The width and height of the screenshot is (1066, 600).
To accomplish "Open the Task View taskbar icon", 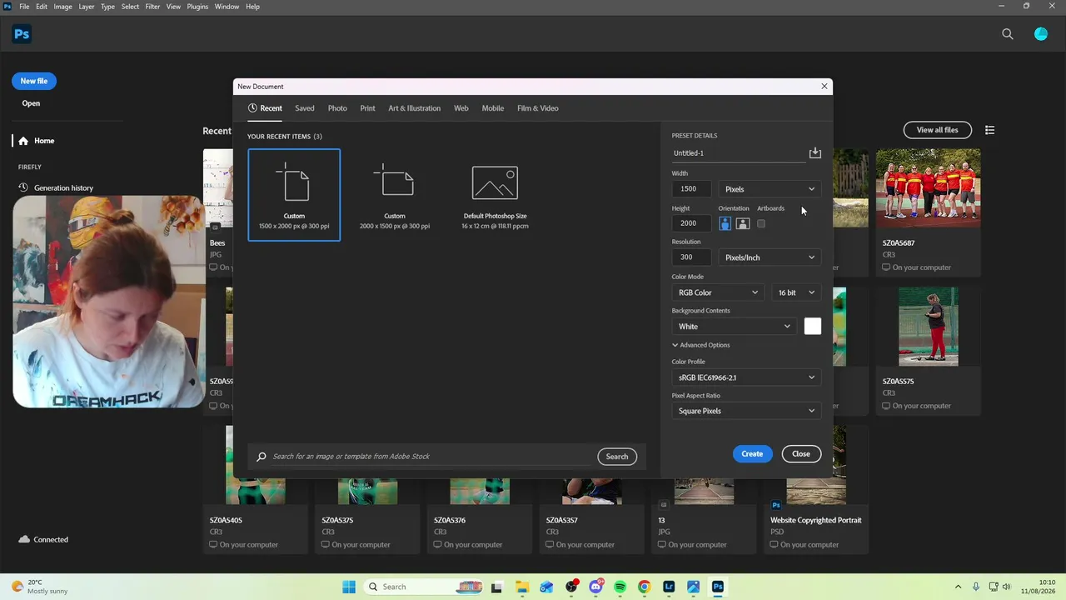I will 497,587.
